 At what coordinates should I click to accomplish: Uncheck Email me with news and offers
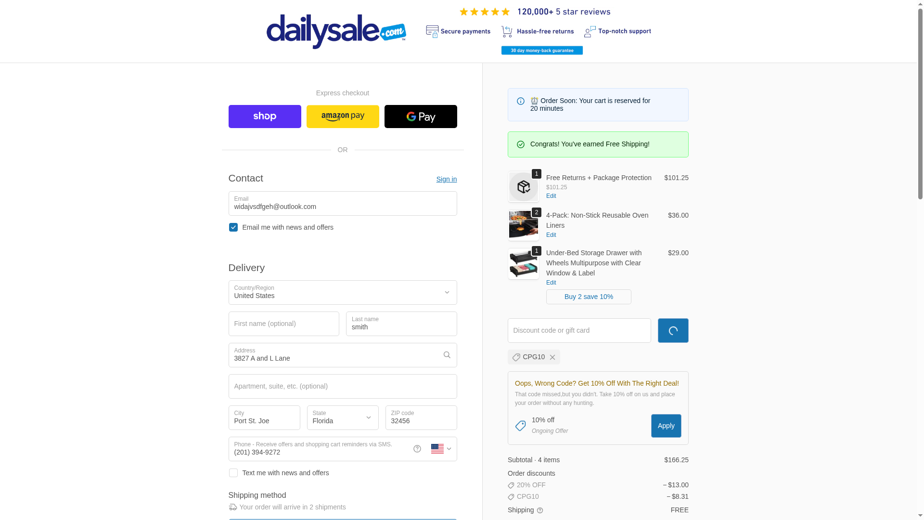(x=233, y=227)
